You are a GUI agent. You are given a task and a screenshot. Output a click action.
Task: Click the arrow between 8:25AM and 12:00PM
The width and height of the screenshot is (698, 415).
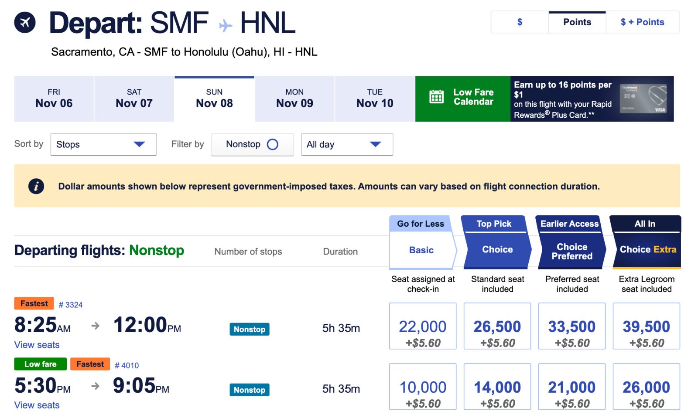tap(96, 326)
